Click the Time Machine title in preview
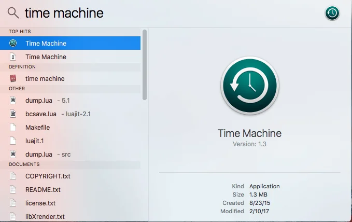 [249, 133]
